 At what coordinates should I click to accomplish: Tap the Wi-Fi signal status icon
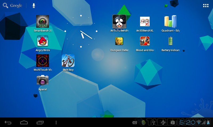point(199,123)
